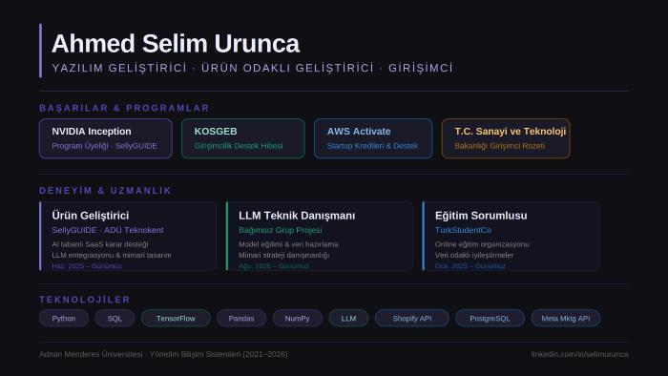This screenshot has height=376, width=668.
Task: Click 'Startup Kredileri & Destek' text
Action: point(372,146)
